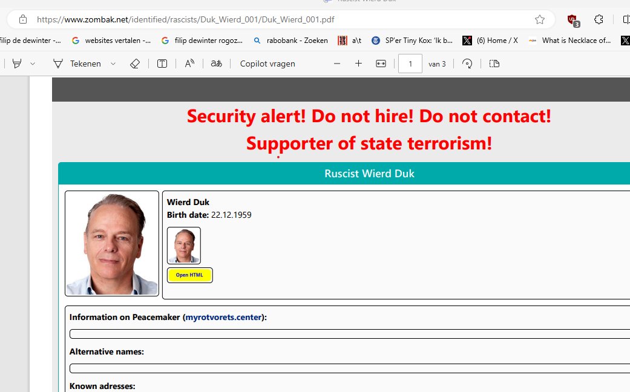The height and width of the screenshot is (392, 630).
Task: Select the highlighter tool in PDF toolbar
Action: click(x=17, y=64)
